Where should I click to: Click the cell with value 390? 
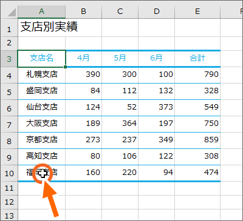coord(83,75)
